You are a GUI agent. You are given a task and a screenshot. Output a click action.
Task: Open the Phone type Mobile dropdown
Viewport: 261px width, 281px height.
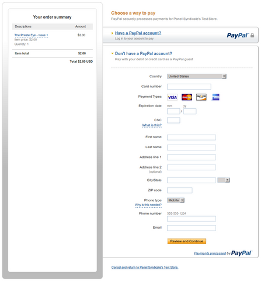(176, 200)
